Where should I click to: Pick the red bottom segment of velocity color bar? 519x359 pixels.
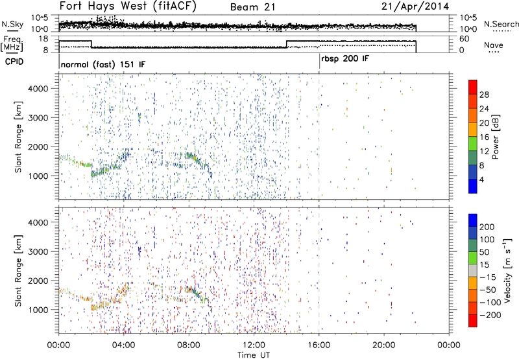click(473, 321)
